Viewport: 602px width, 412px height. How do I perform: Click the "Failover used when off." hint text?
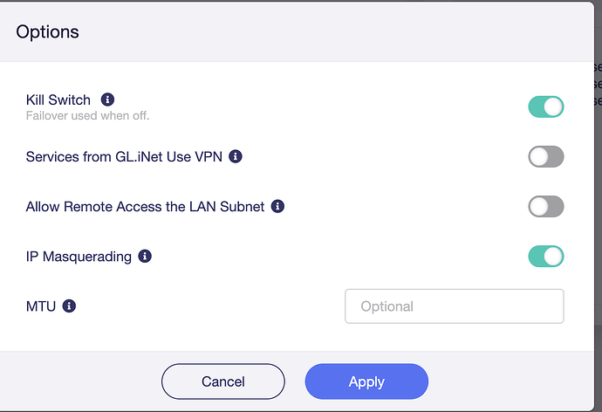click(93, 115)
